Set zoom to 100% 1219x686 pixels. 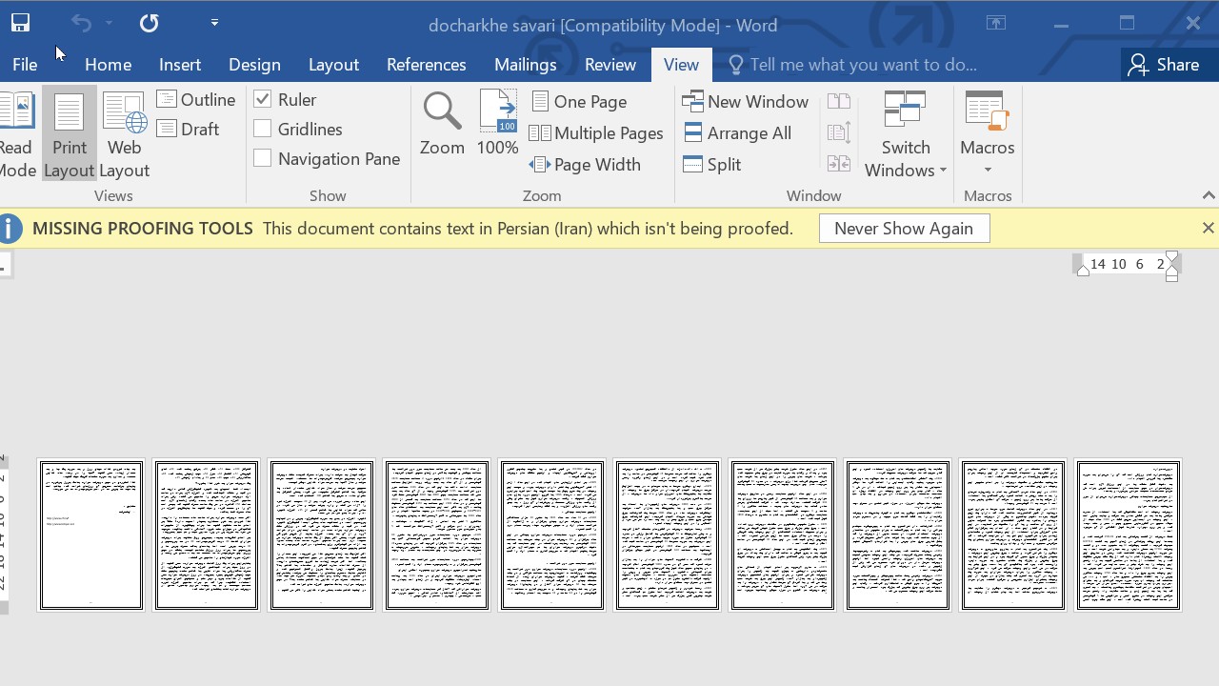[x=497, y=125]
